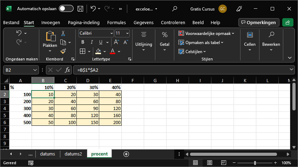Add a new sheet with plus icon
The image size is (298, 167).
click(126, 154)
